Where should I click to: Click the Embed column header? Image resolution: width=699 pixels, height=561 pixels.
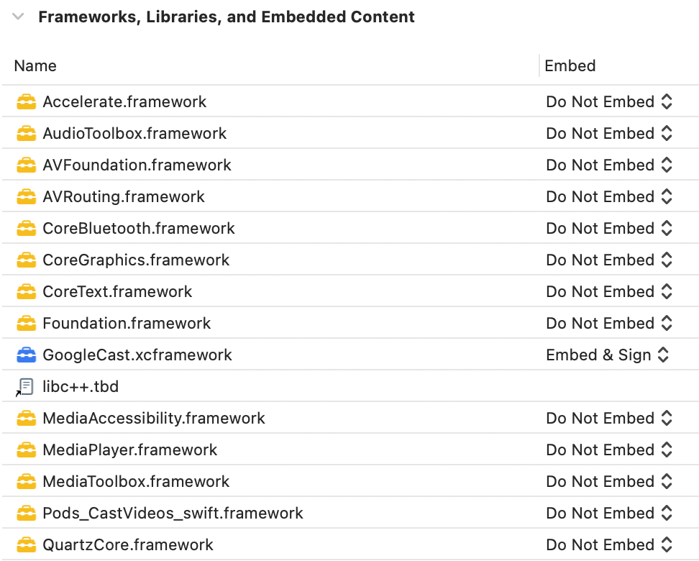(x=570, y=66)
